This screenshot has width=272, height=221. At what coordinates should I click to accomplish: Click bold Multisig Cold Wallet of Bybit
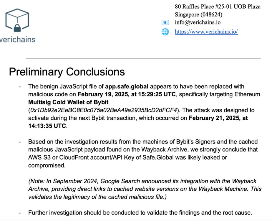point(68,103)
